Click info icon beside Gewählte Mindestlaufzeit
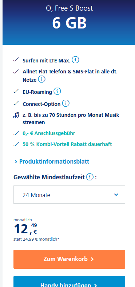135x287 pixels. click(x=90, y=177)
